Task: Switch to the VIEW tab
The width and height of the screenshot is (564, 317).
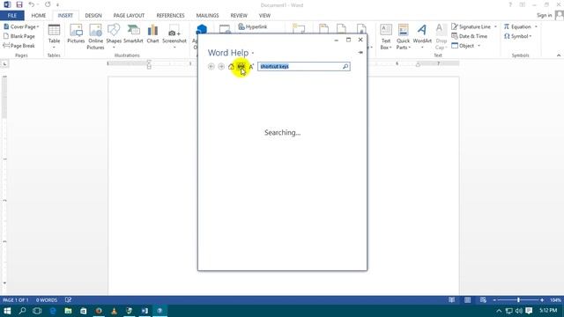Action: (264, 16)
